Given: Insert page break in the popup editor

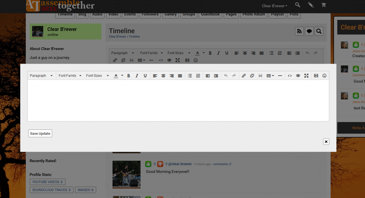Looking at the screenshot, I should (260, 76).
